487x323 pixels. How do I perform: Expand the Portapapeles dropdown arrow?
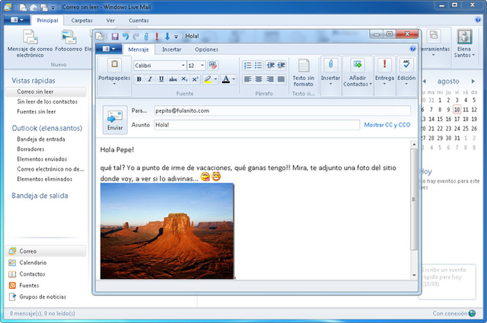pyautogui.click(x=114, y=84)
